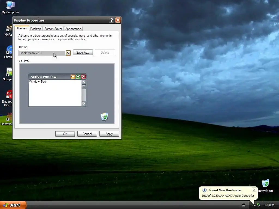The width and height of the screenshot is (279, 209).
Task: Click the OK button
Action: [x=65, y=134]
